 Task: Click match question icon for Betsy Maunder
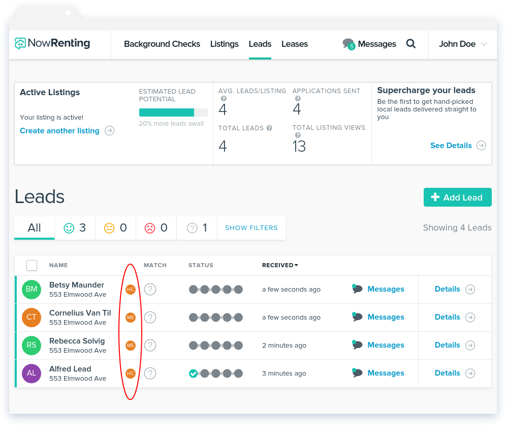[x=150, y=289]
